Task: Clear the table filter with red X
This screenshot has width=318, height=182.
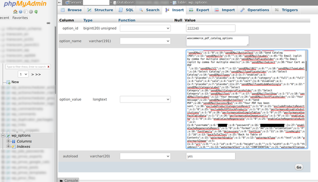Action: [49, 67]
